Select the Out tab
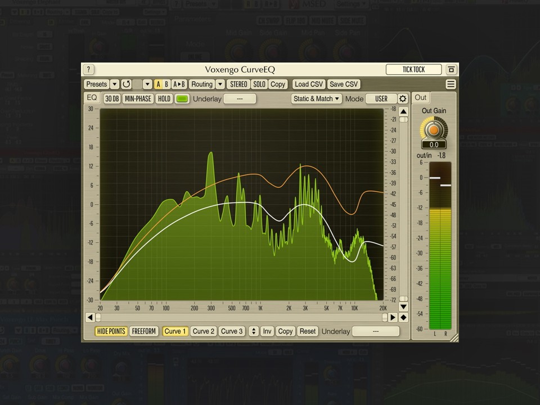 (421, 98)
